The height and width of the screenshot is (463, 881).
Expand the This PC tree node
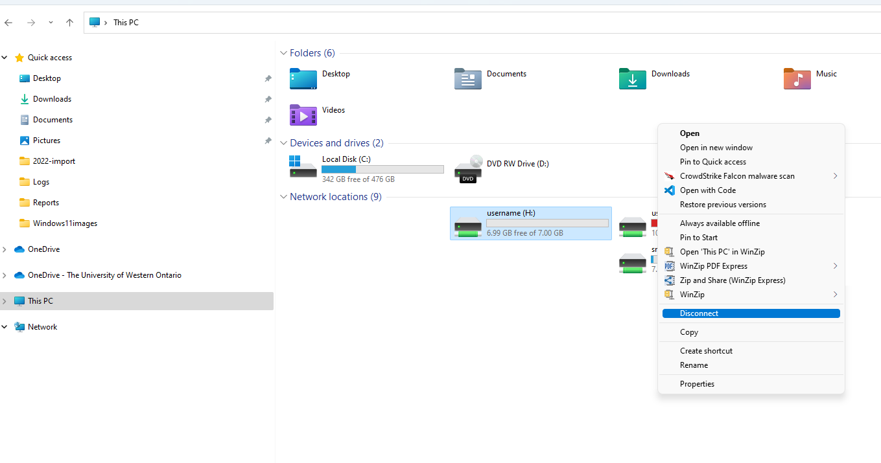click(x=5, y=301)
